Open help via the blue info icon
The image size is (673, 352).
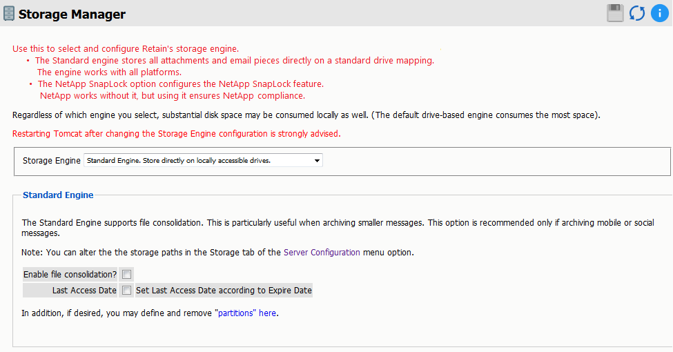click(659, 13)
